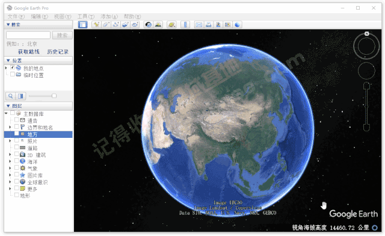The image size is (385, 236).
Task: Open the ruler measurement tool
Action: 185,25
